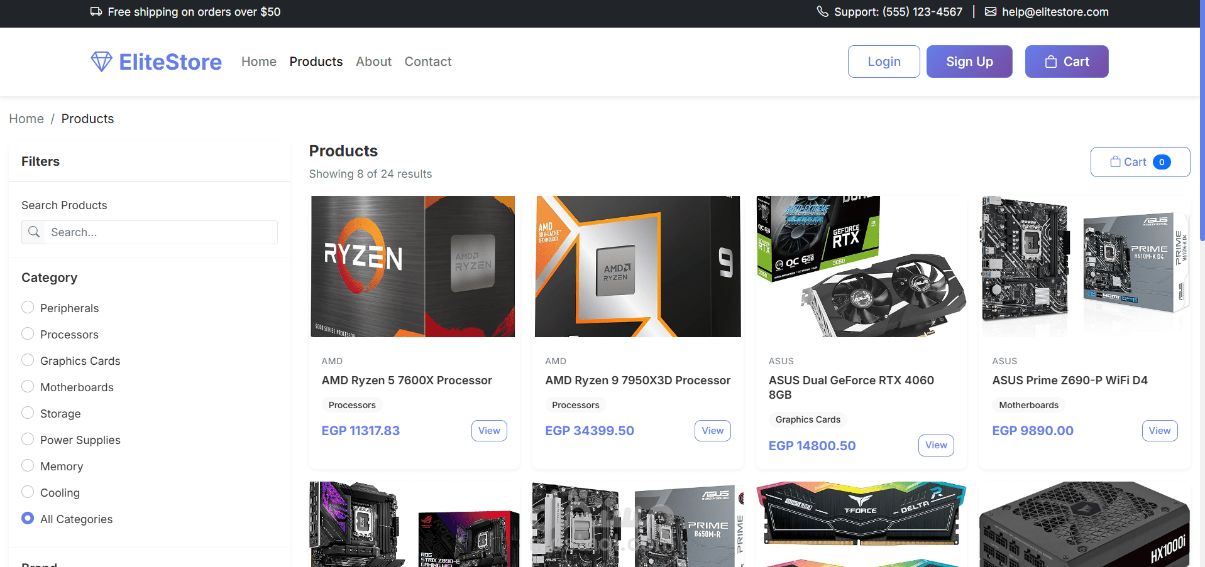Click the price EGP 14800.50
The height and width of the screenshot is (567, 1205).
812,446
